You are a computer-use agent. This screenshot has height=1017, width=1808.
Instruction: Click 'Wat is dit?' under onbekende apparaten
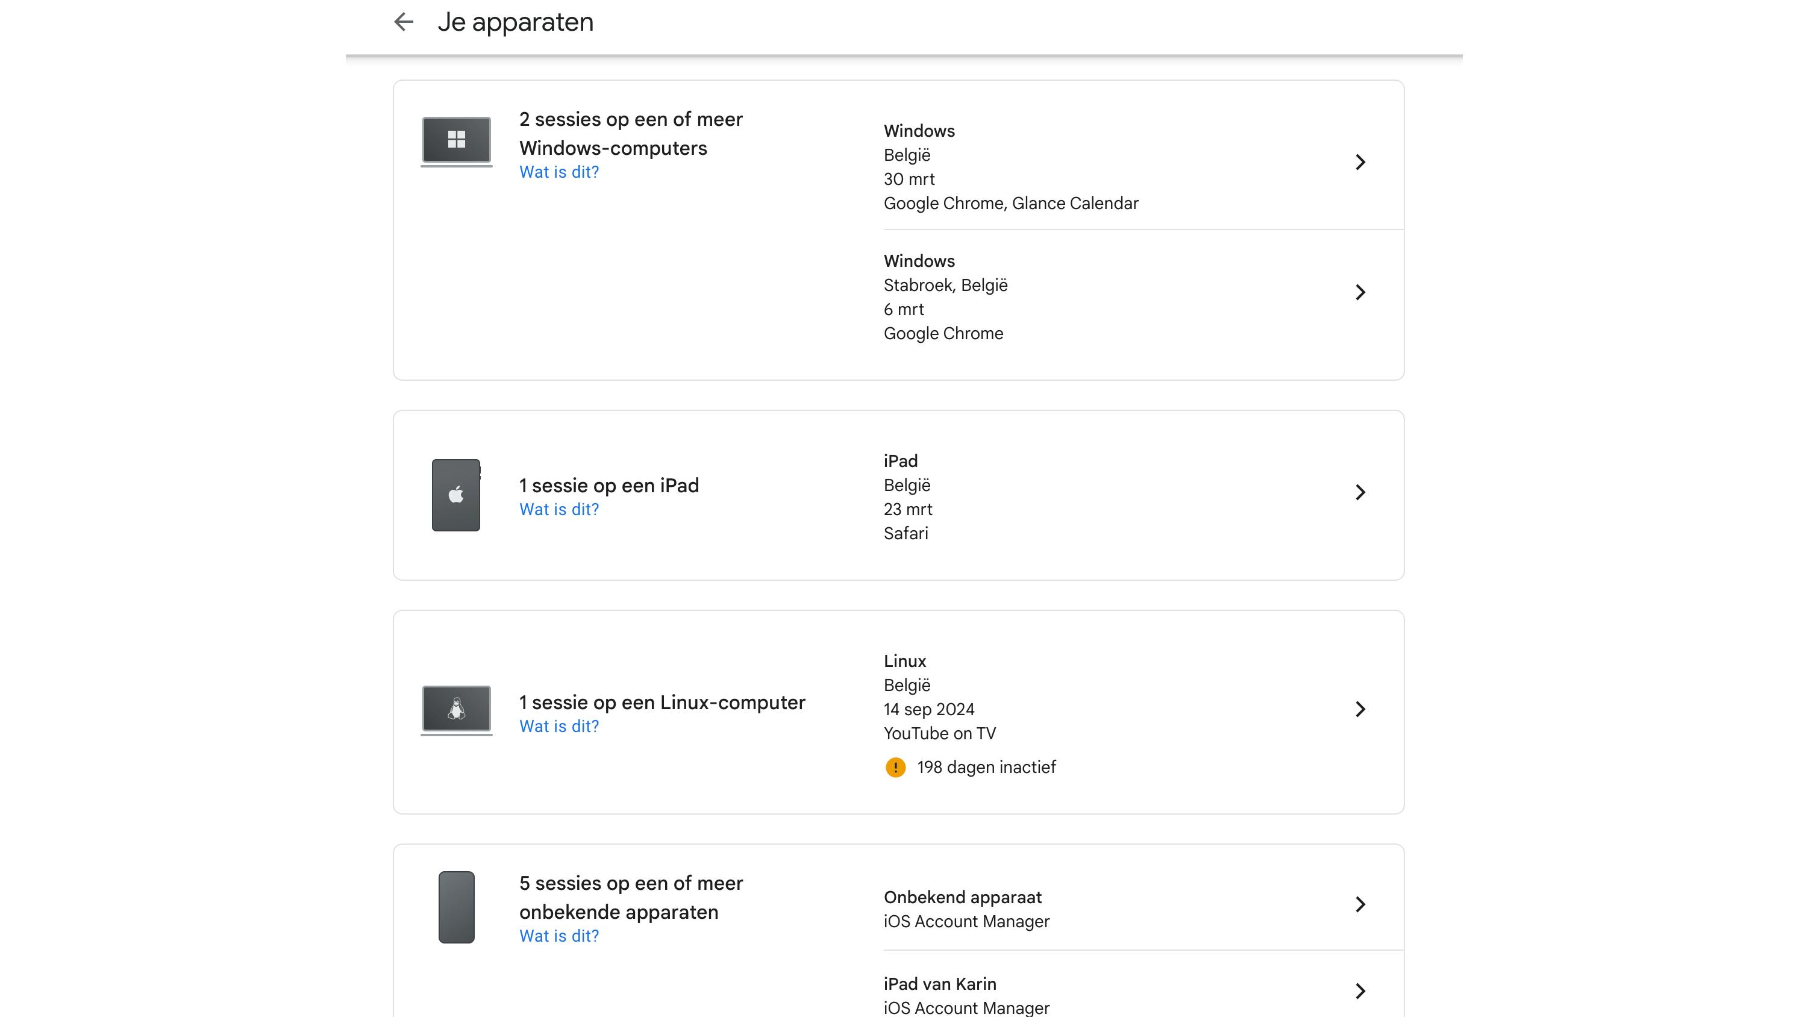558,936
